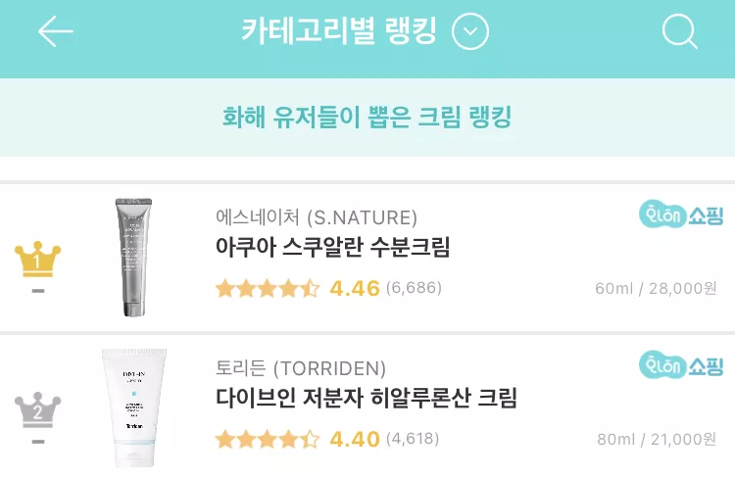
Task: Tap shopping badge for 아쿠아 스쿠알란 수분크림
Action: coord(680,214)
